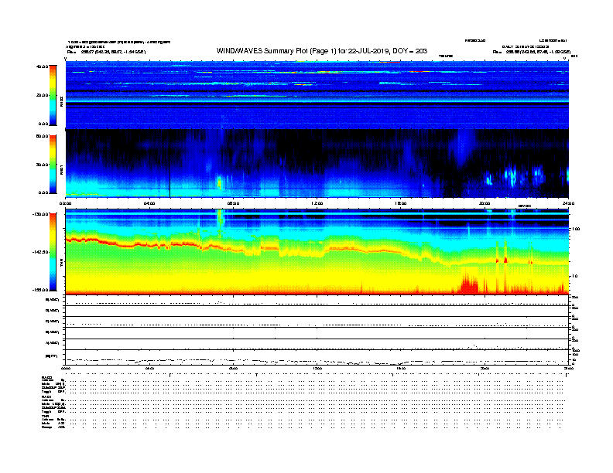Click the 40.00 label on RAD2 scale
Image resolution: width=613 pixels, height=473 pixels.
coord(42,66)
